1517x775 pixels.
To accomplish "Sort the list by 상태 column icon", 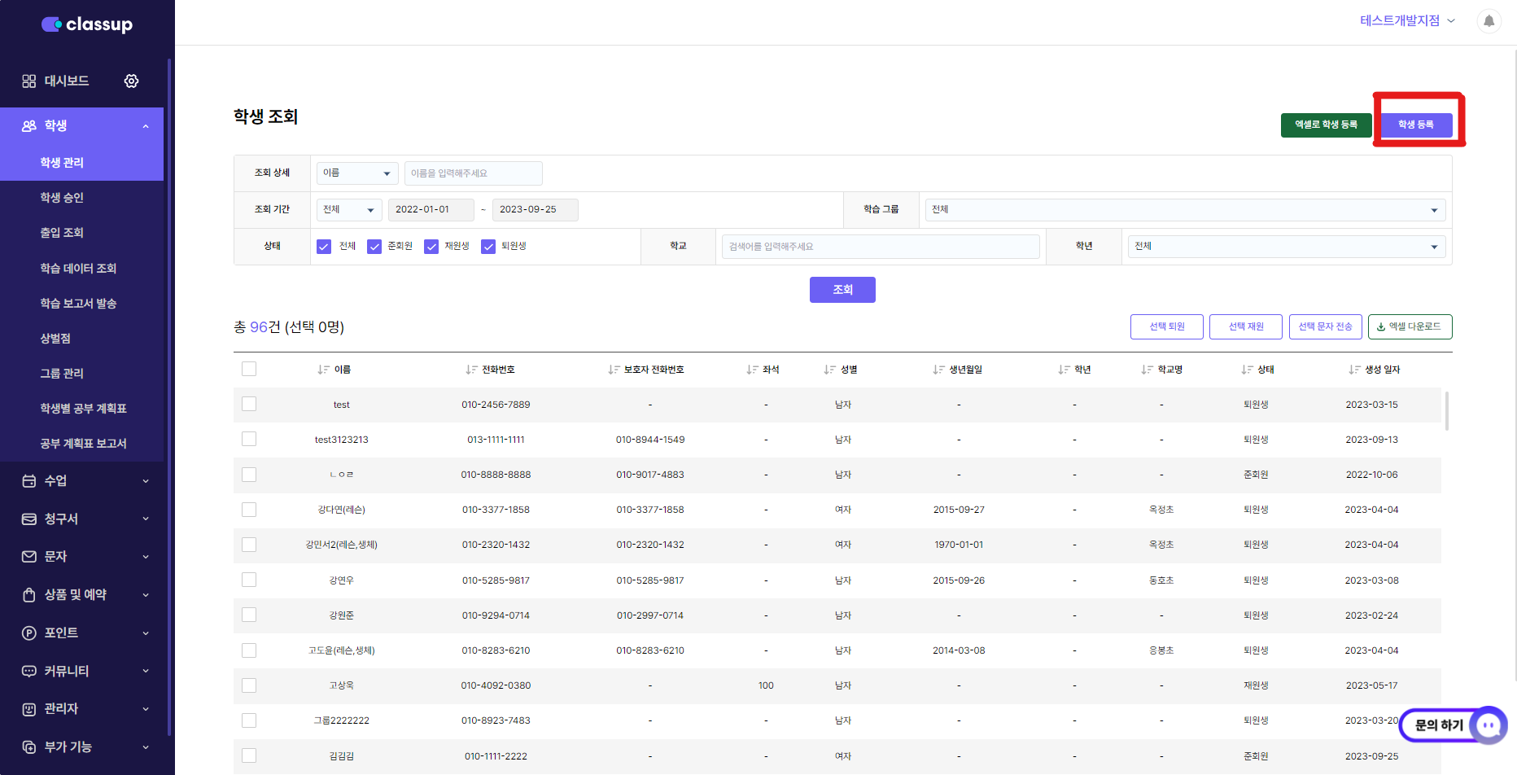I will pos(1247,370).
